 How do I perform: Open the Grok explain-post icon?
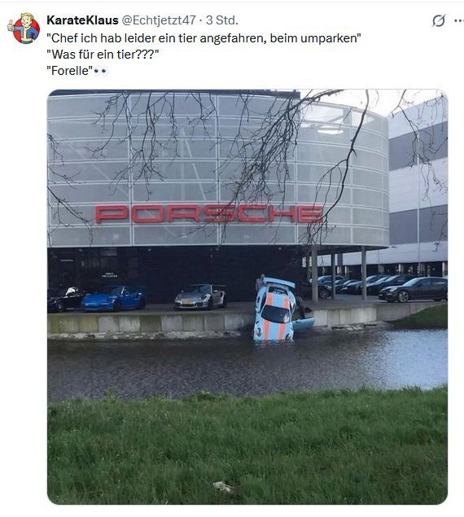click(439, 20)
